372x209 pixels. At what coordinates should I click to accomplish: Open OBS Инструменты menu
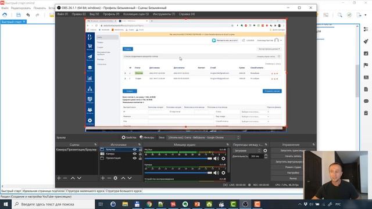tap(164, 14)
